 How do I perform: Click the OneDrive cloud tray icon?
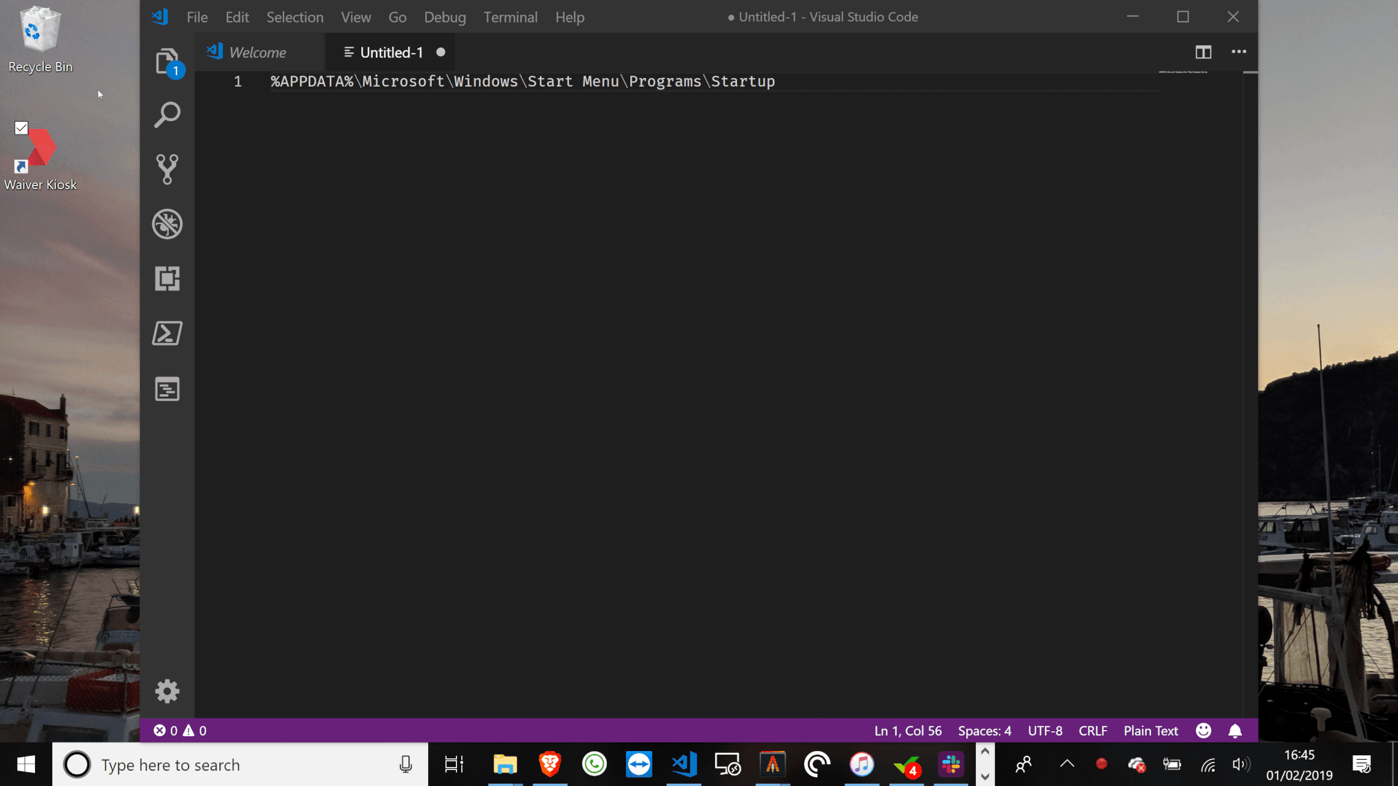(x=1136, y=765)
